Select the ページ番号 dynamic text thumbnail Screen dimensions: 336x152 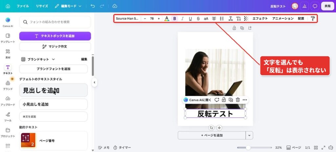pos(29,141)
